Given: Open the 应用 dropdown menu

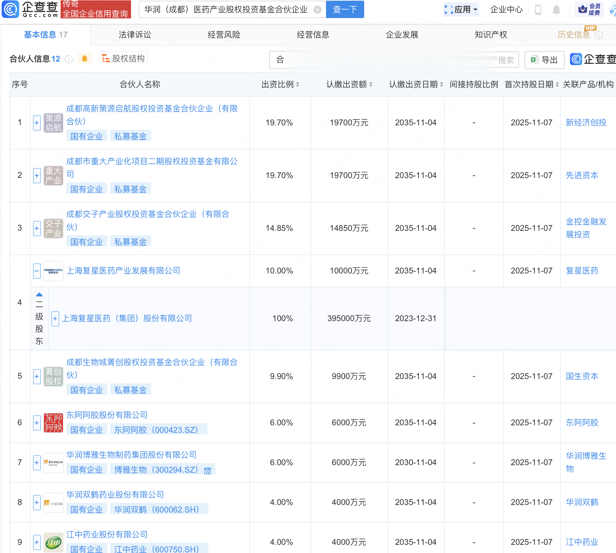Looking at the screenshot, I should [461, 9].
